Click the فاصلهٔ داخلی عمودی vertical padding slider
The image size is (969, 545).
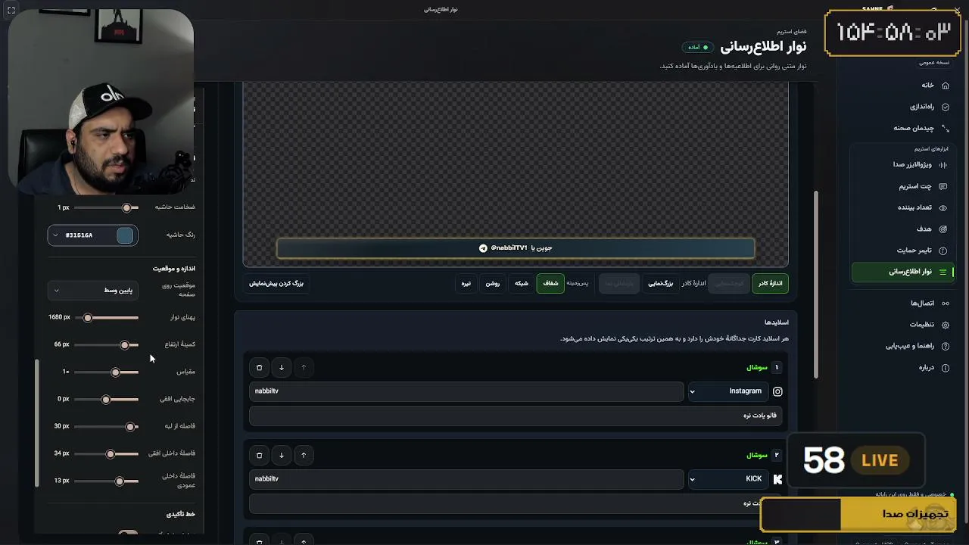106,481
